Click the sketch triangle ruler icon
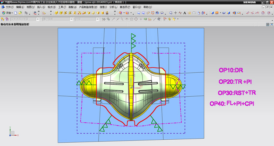Image resolution: width=274 pixels, height=146 pixels. 44,13
